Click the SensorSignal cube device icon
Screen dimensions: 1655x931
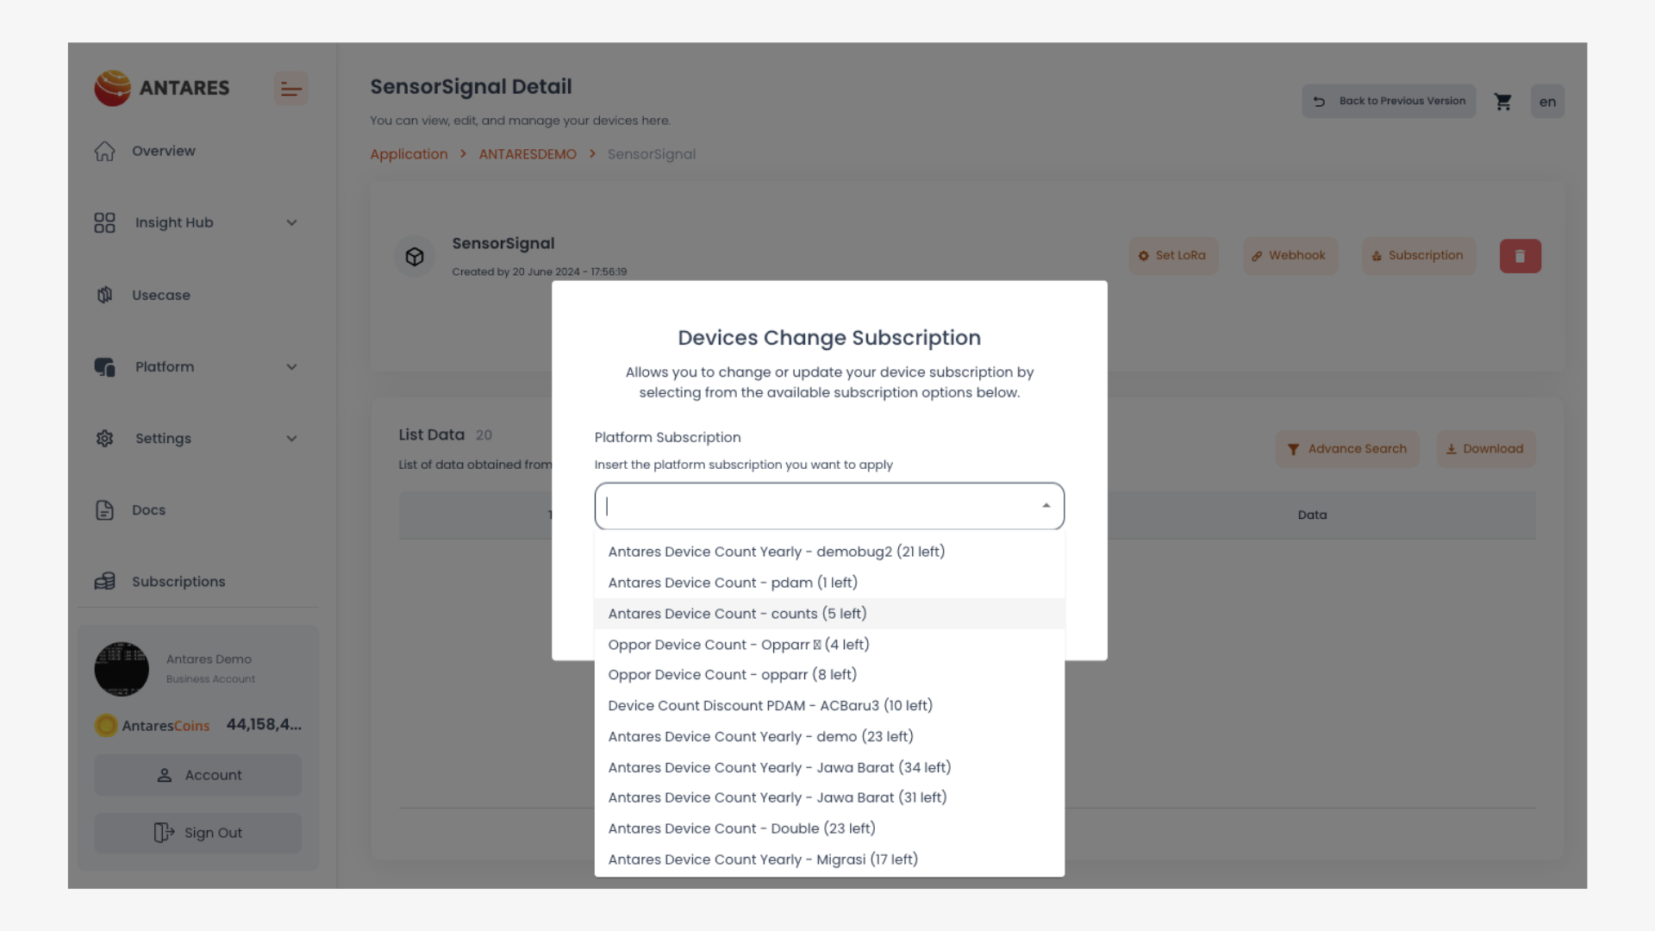[415, 257]
